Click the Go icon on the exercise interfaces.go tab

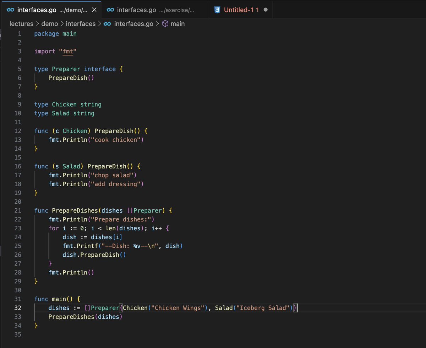110,10
